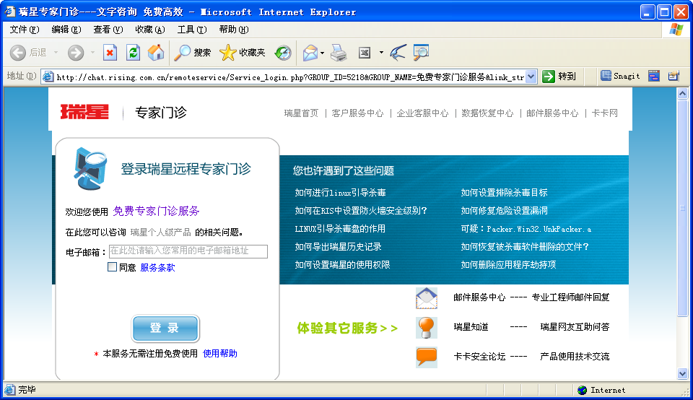Open the 收藏(A) menu
The height and width of the screenshot is (400, 693).
tap(150, 30)
